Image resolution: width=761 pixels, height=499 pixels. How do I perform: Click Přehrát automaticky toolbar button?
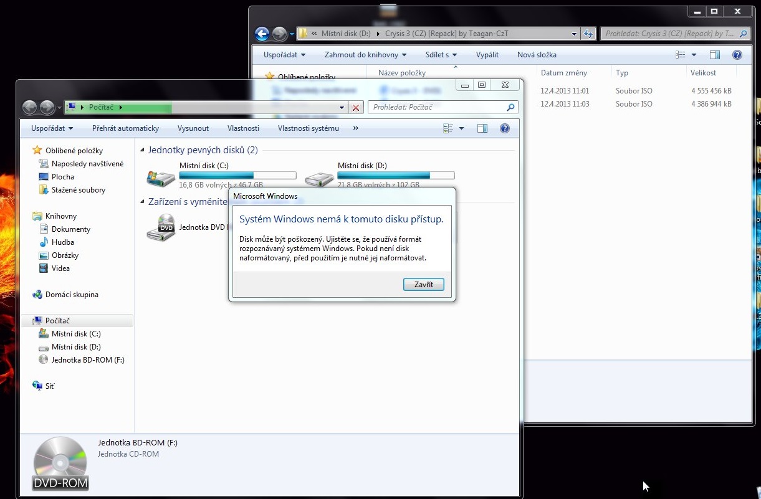point(125,128)
